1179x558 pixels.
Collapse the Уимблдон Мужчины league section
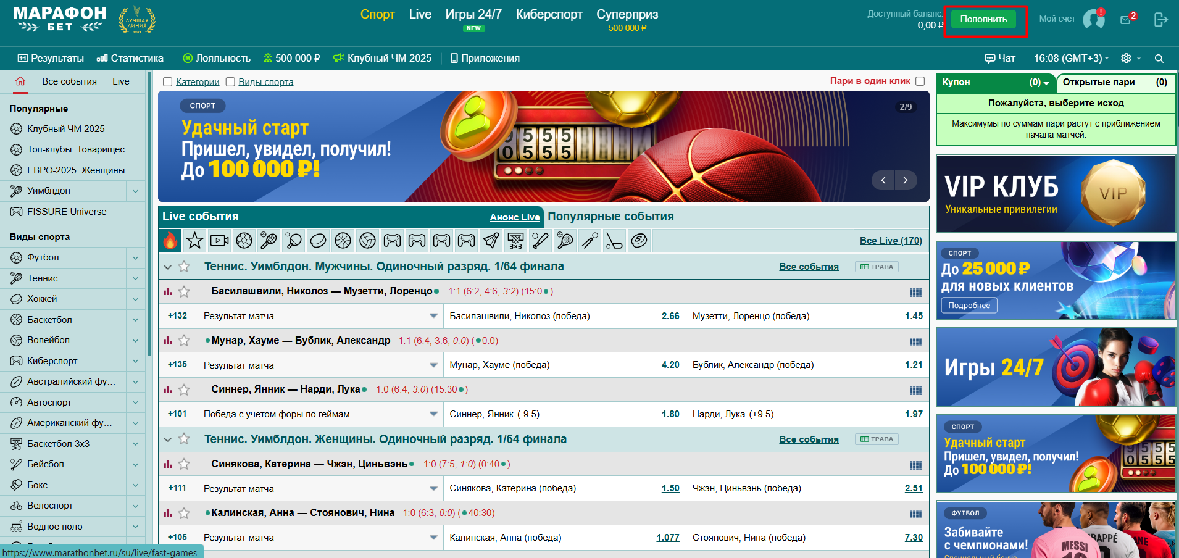167,267
